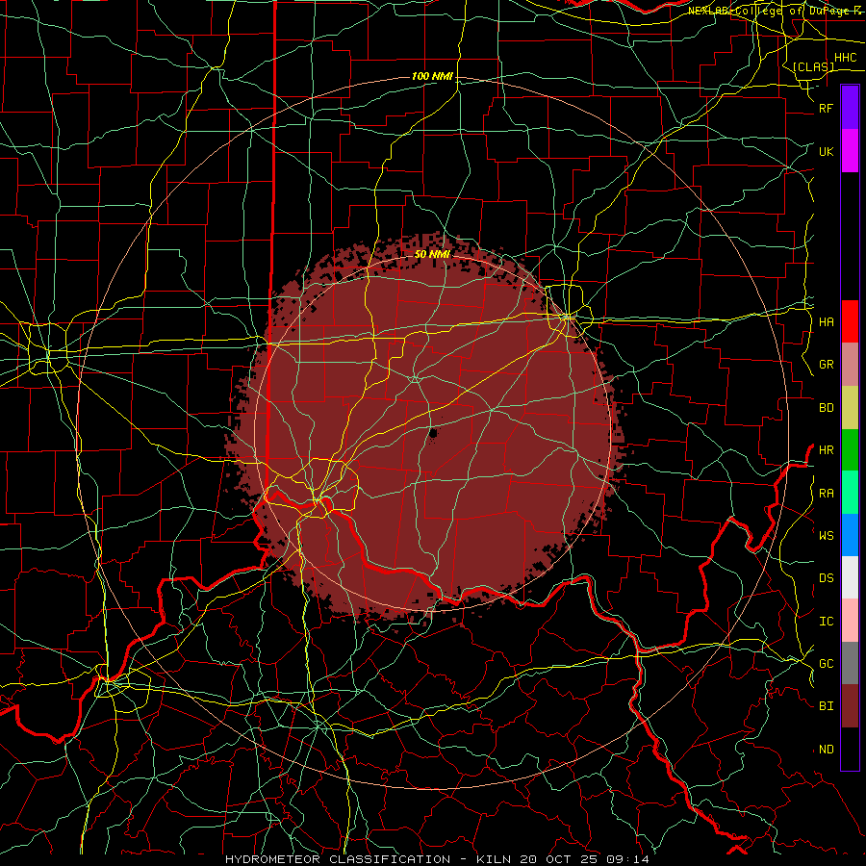Image resolution: width=866 pixels, height=866 pixels.
Task: Click the BI legend label
Action: point(827,706)
